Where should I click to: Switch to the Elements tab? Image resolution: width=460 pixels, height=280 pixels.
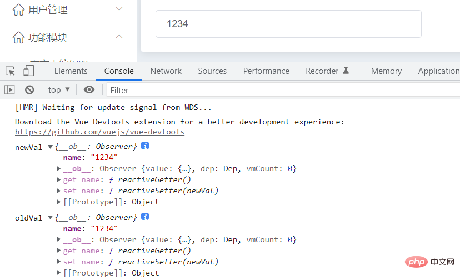pyautogui.click(x=71, y=71)
